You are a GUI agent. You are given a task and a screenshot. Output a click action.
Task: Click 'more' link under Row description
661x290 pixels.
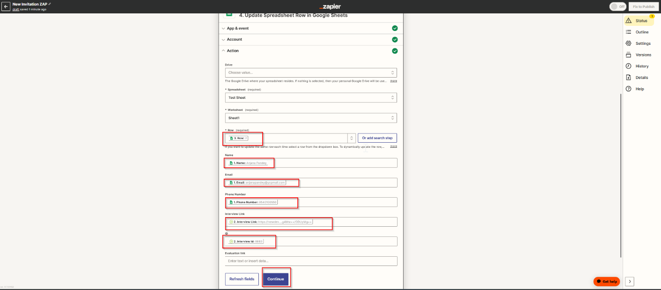tap(393, 146)
